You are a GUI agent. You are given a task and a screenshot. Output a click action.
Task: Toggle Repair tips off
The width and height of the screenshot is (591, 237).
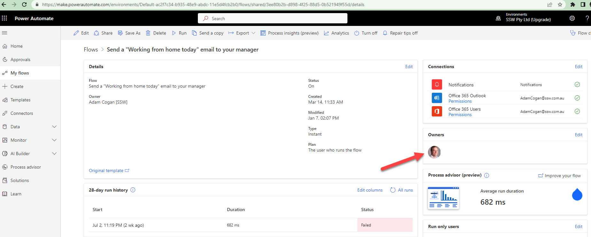400,33
